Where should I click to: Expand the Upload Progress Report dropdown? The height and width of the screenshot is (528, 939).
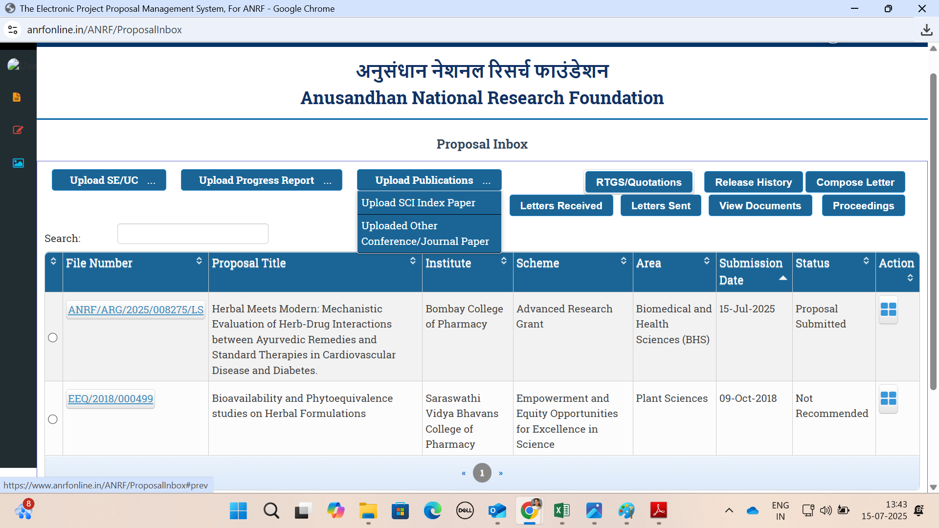[x=262, y=180]
